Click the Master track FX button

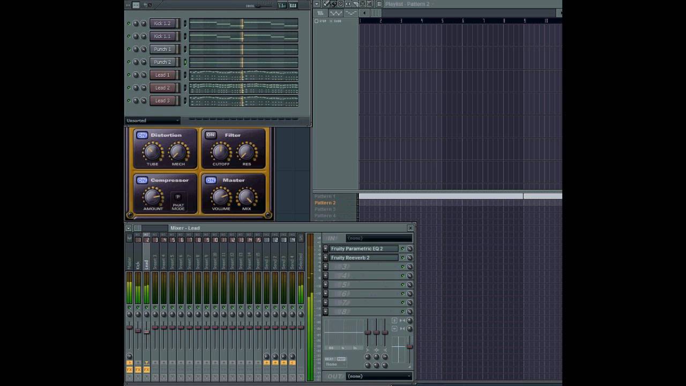129,370
